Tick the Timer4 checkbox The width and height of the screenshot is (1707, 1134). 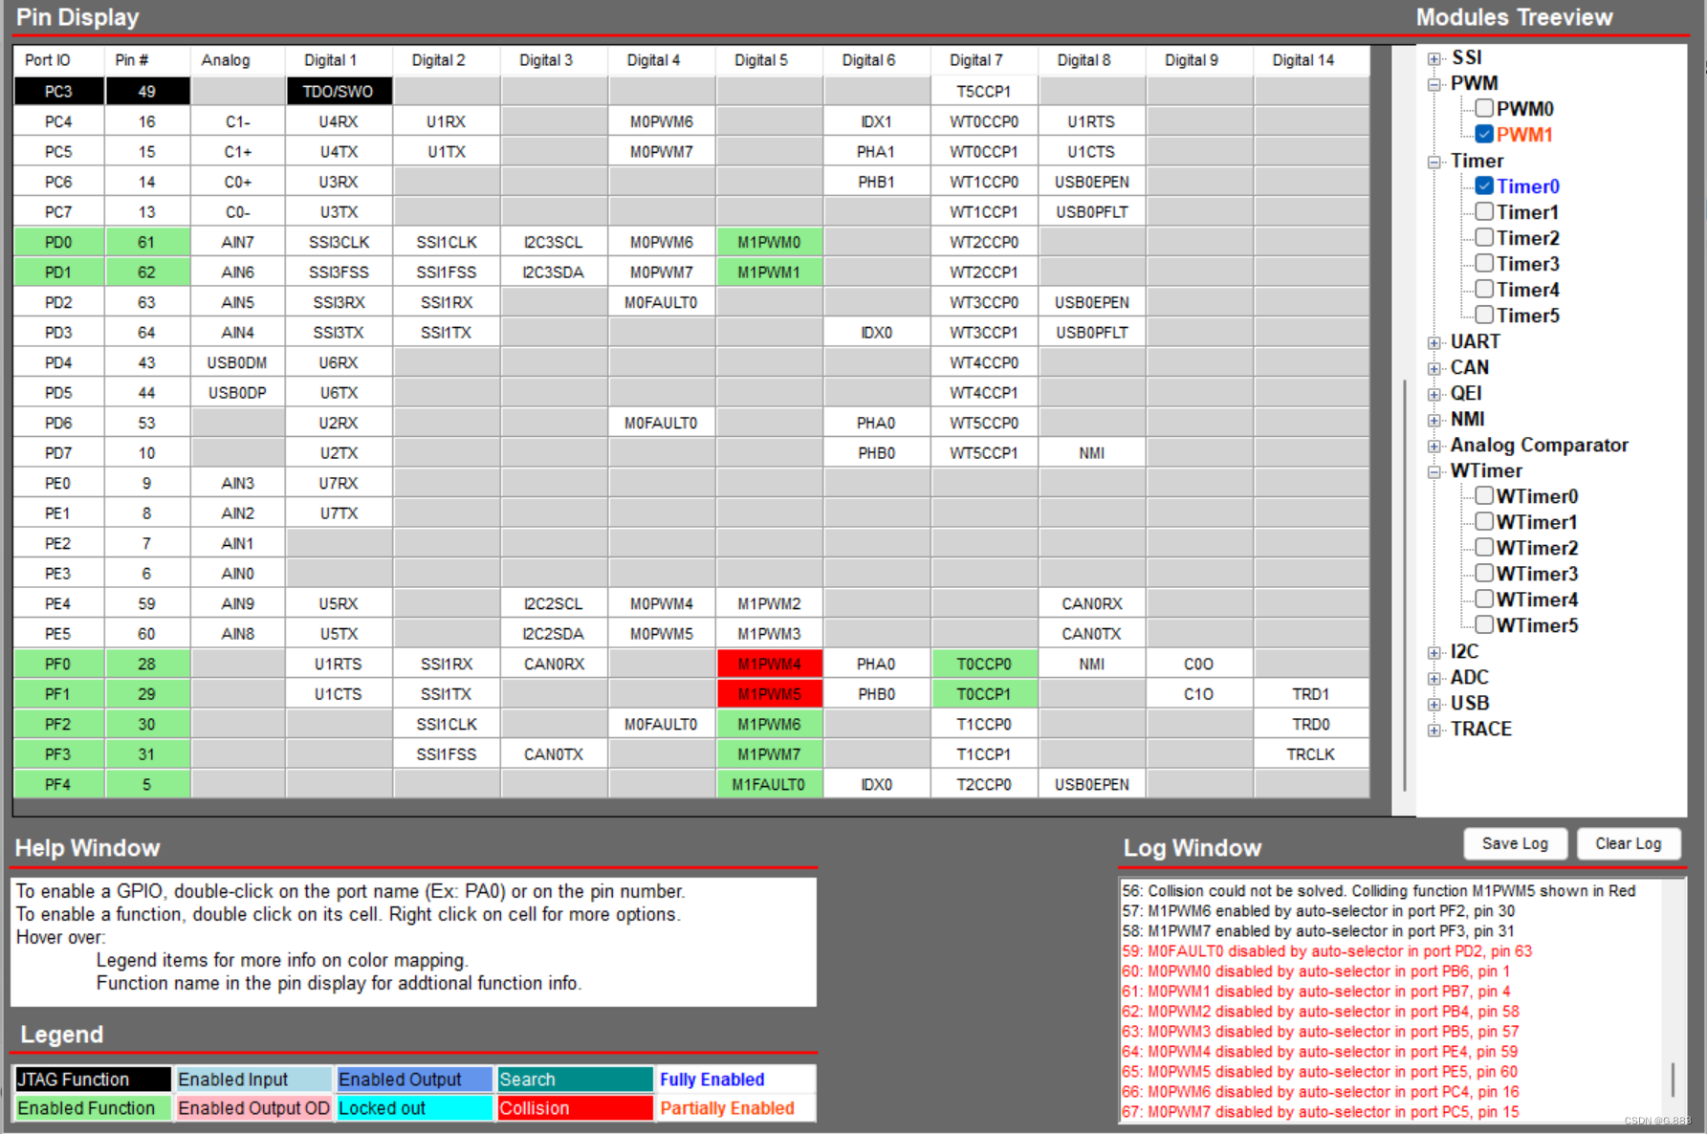pyautogui.click(x=1484, y=289)
